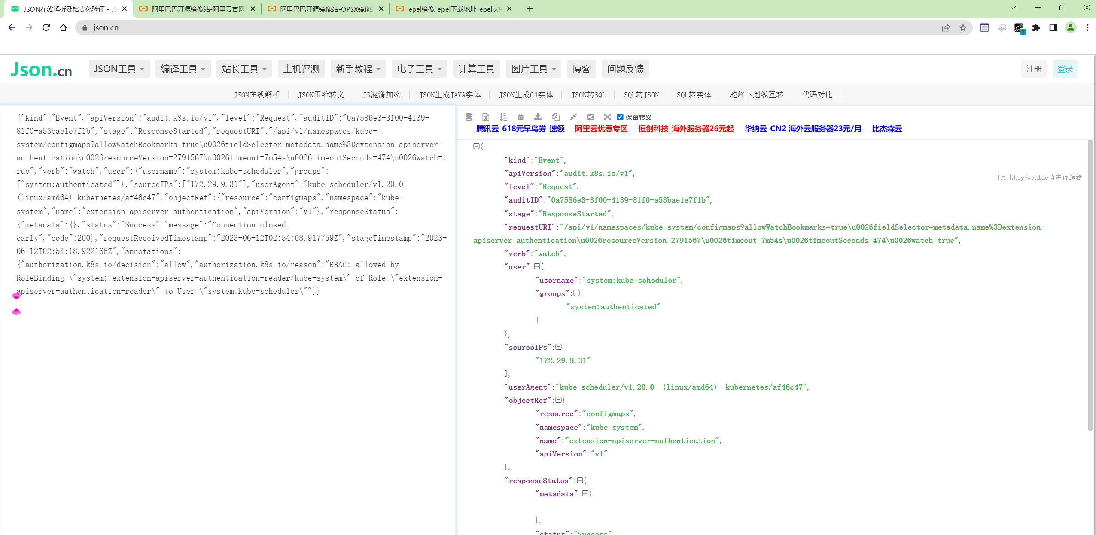Screen dimensions: 1096x535
Task: Click the 注册 register button
Action: tap(1034, 69)
